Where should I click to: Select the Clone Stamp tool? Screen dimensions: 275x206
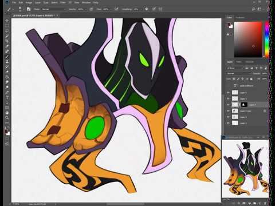point(7,62)
